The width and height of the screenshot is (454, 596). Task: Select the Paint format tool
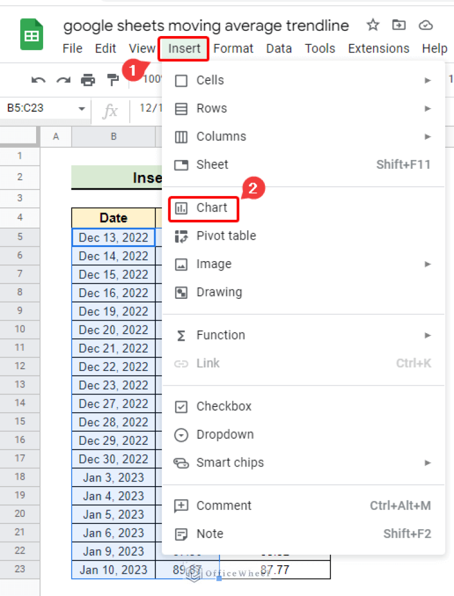tap(112, 79)
